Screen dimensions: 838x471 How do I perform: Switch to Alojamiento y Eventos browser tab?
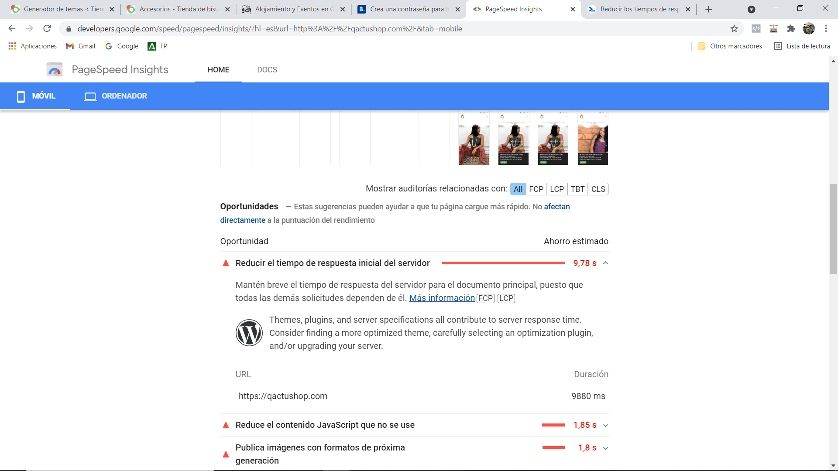[293, 9]
